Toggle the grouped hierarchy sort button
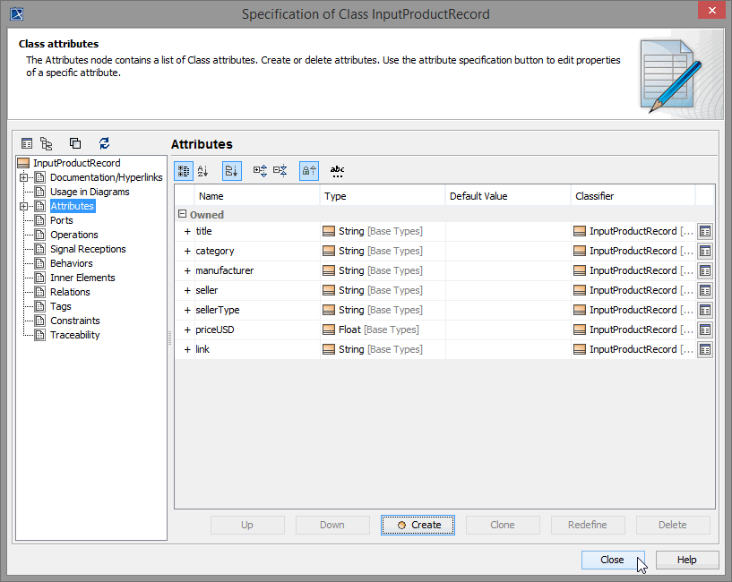Image resolution: width=732 pixels, height=582 pixels. tap(231, 171)
